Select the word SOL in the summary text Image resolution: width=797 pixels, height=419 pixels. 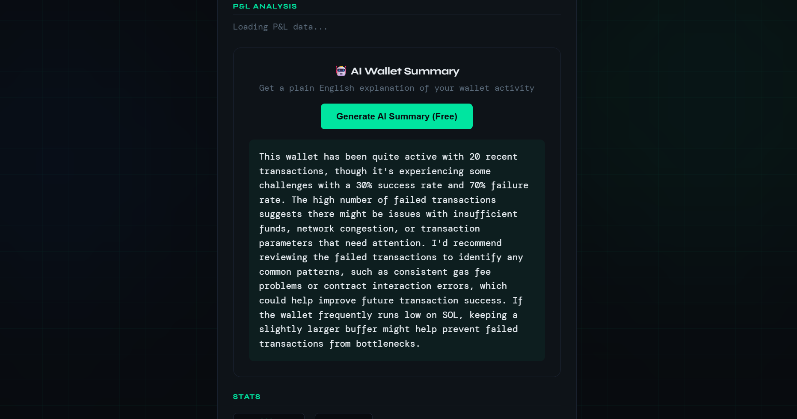tap(451, 315)
